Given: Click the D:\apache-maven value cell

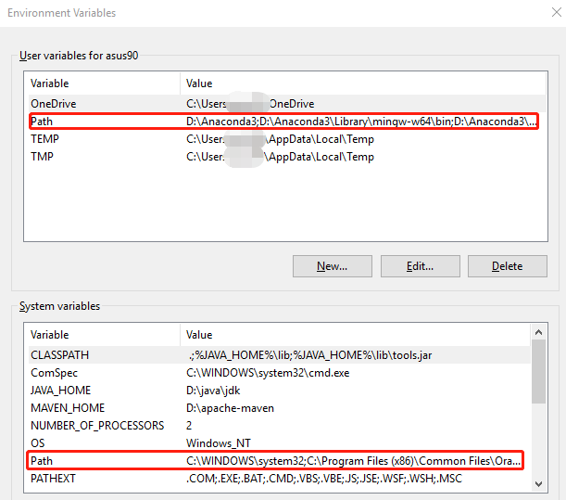Looking at the screenshot, I should point(230,408).
